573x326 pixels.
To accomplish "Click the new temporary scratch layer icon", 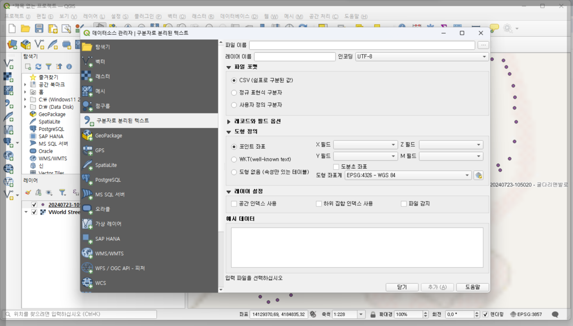I will [66, 44].
